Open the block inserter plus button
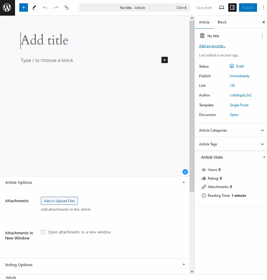This screenshot has height=280, width=267. click(x=23, y=8)
